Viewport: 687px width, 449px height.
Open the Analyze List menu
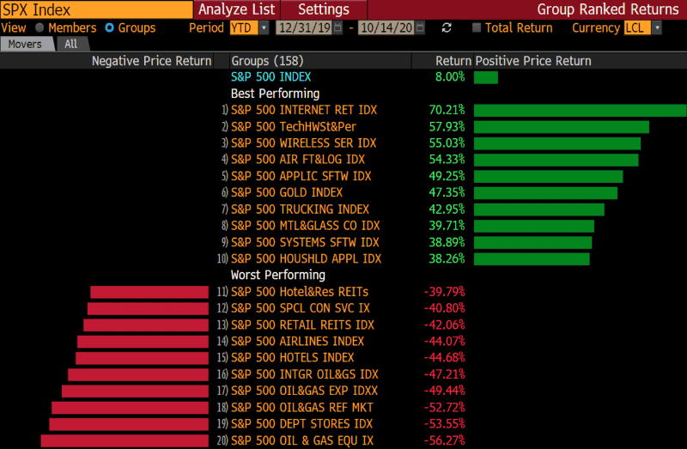coord(237,9)
